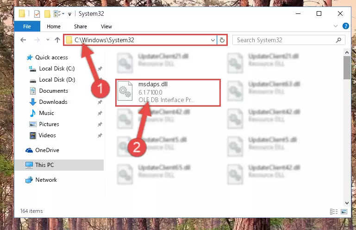The height and width of the screenshot is (230, 356).
Task: Switch to Large icons view layout
Action: [x=344, y=211]
